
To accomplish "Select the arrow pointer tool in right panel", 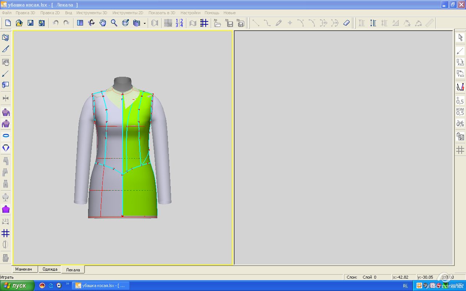I will (460, 37).
